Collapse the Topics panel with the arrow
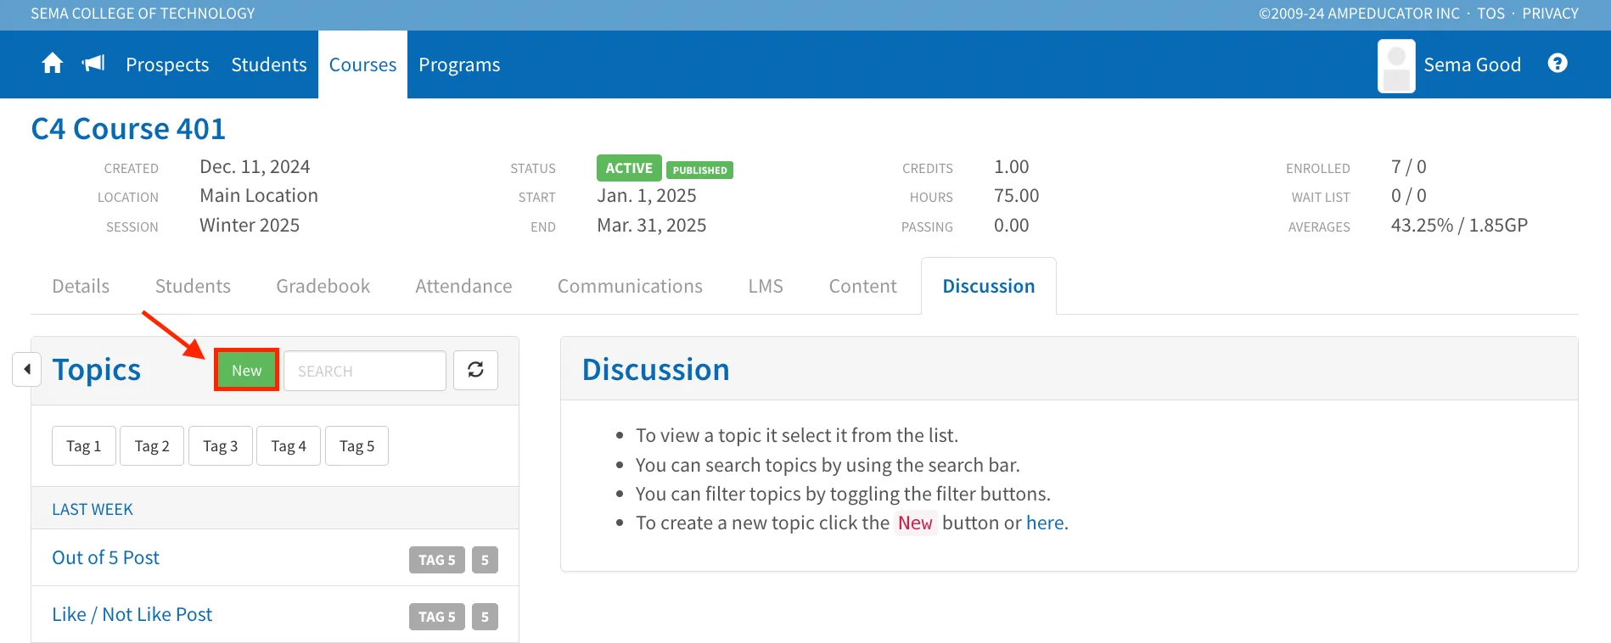 coord(27,369)
